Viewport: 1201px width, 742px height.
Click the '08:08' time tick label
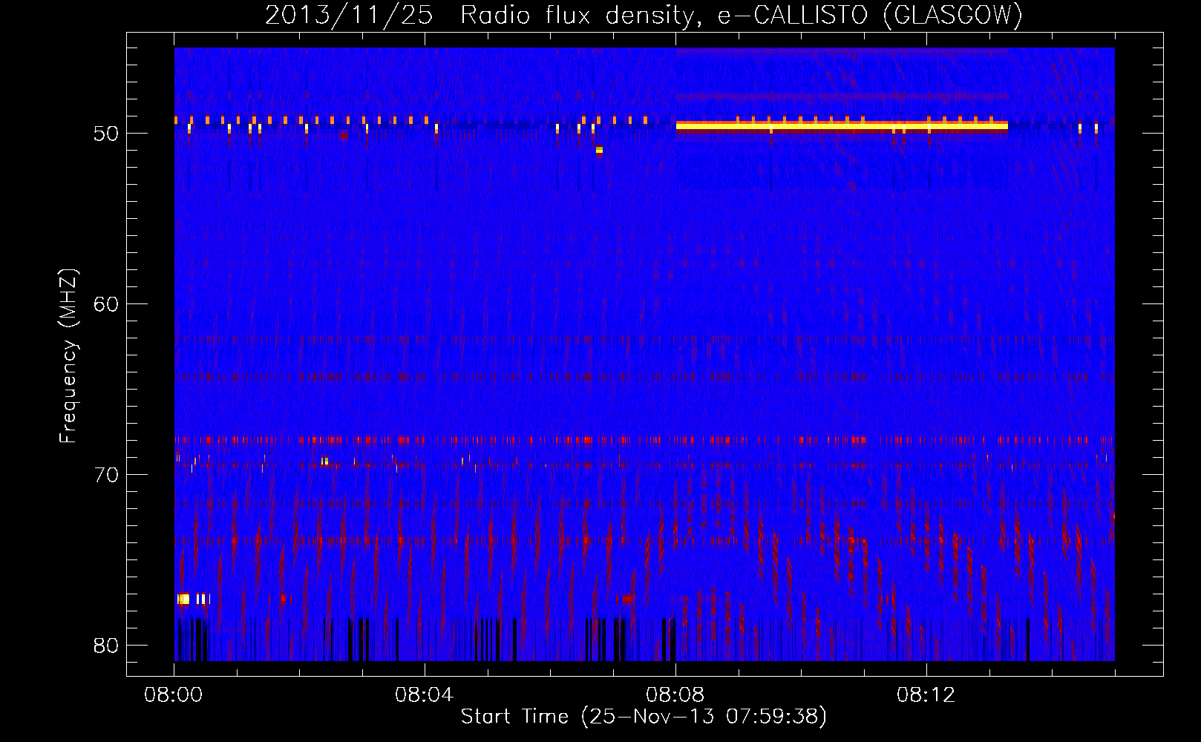coord(675,695)
